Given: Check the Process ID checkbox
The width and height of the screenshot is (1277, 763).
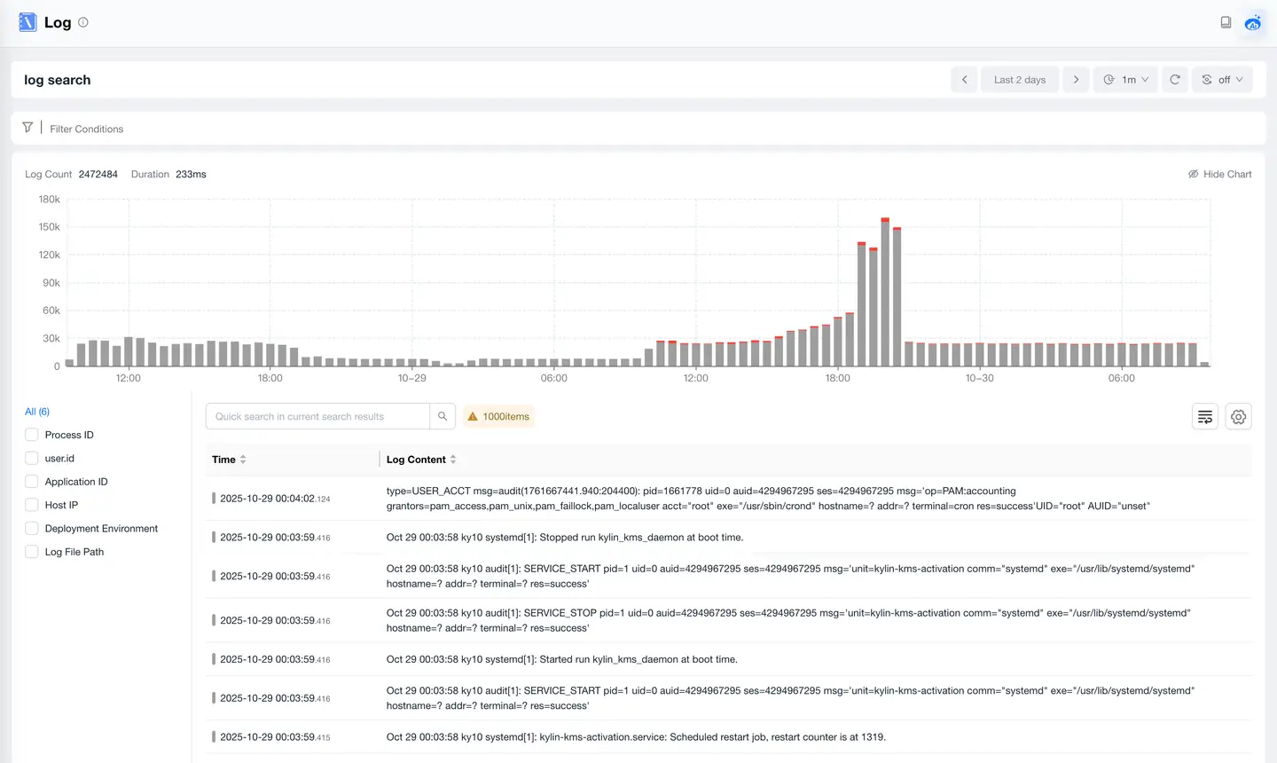Looking at the screenshot, I should pyautogui.click(x=32, y=435).
